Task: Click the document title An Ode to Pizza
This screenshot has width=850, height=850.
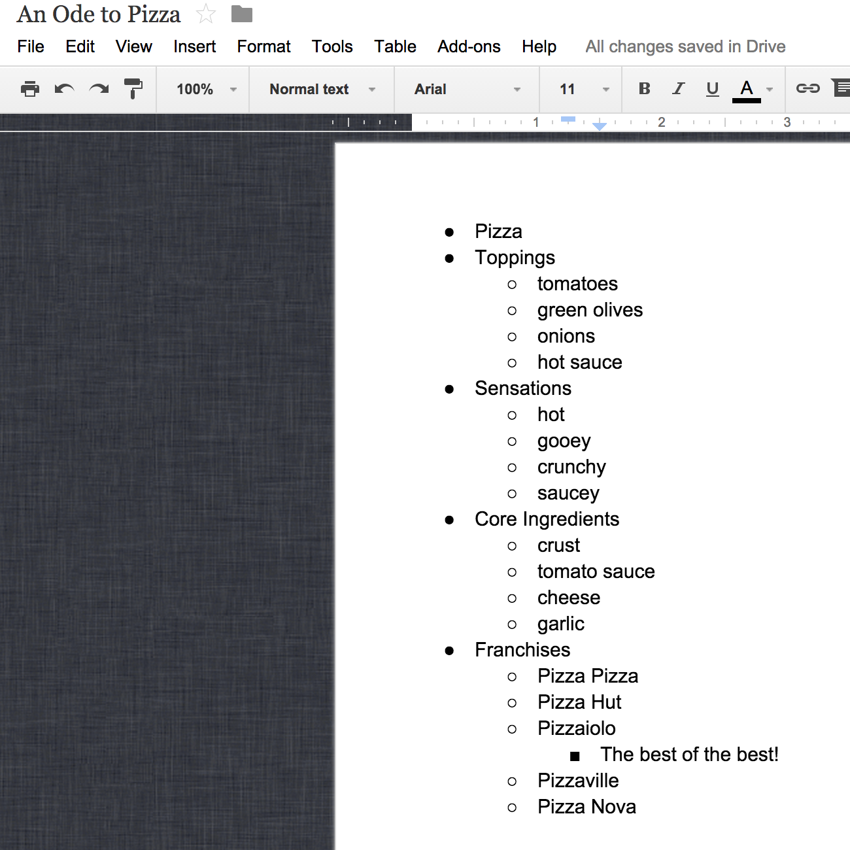Action: point(99,14)
